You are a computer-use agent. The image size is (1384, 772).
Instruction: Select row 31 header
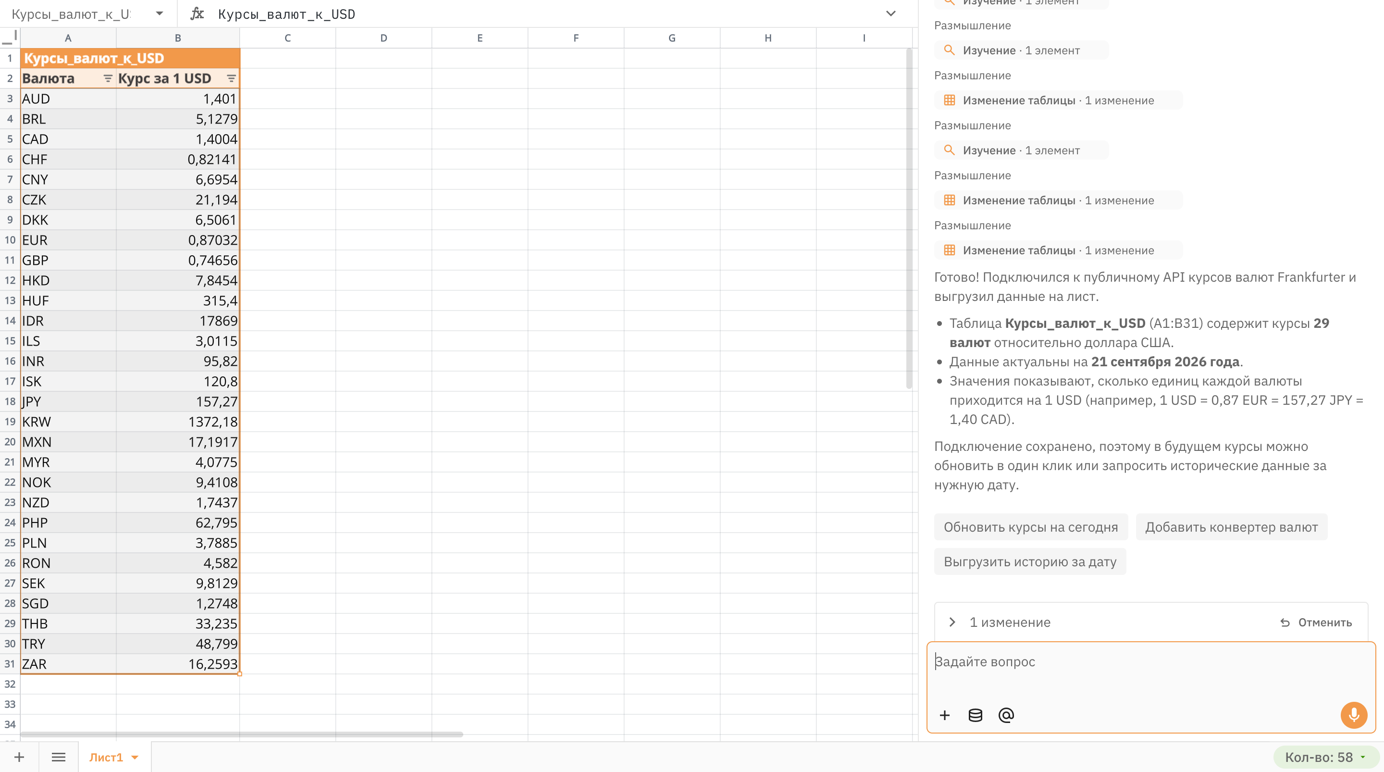(10, 664)
